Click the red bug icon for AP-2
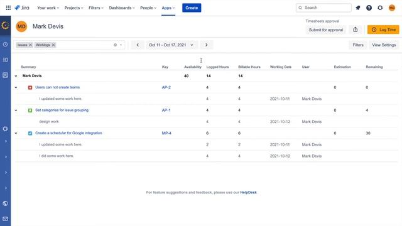 click(x=30, y=87)
